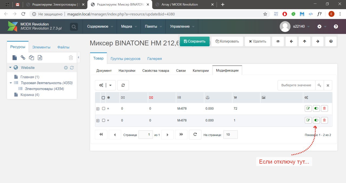
Task: Open the manager search magnifier
Action: 74,27
